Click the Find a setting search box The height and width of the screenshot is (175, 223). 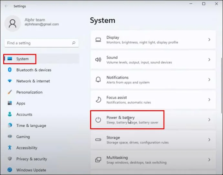point(41,43)
